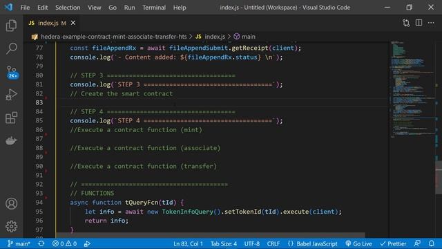Open the Run and Debug view
The image size is (442, 249).
tap(11, 95)
